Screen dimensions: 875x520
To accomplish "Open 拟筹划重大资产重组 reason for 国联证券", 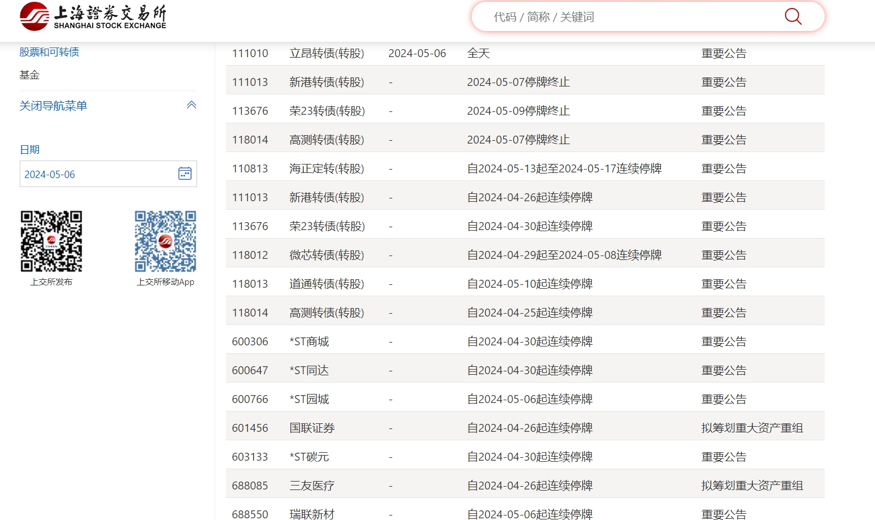I will pyautogui.click(x=752, y=428).
